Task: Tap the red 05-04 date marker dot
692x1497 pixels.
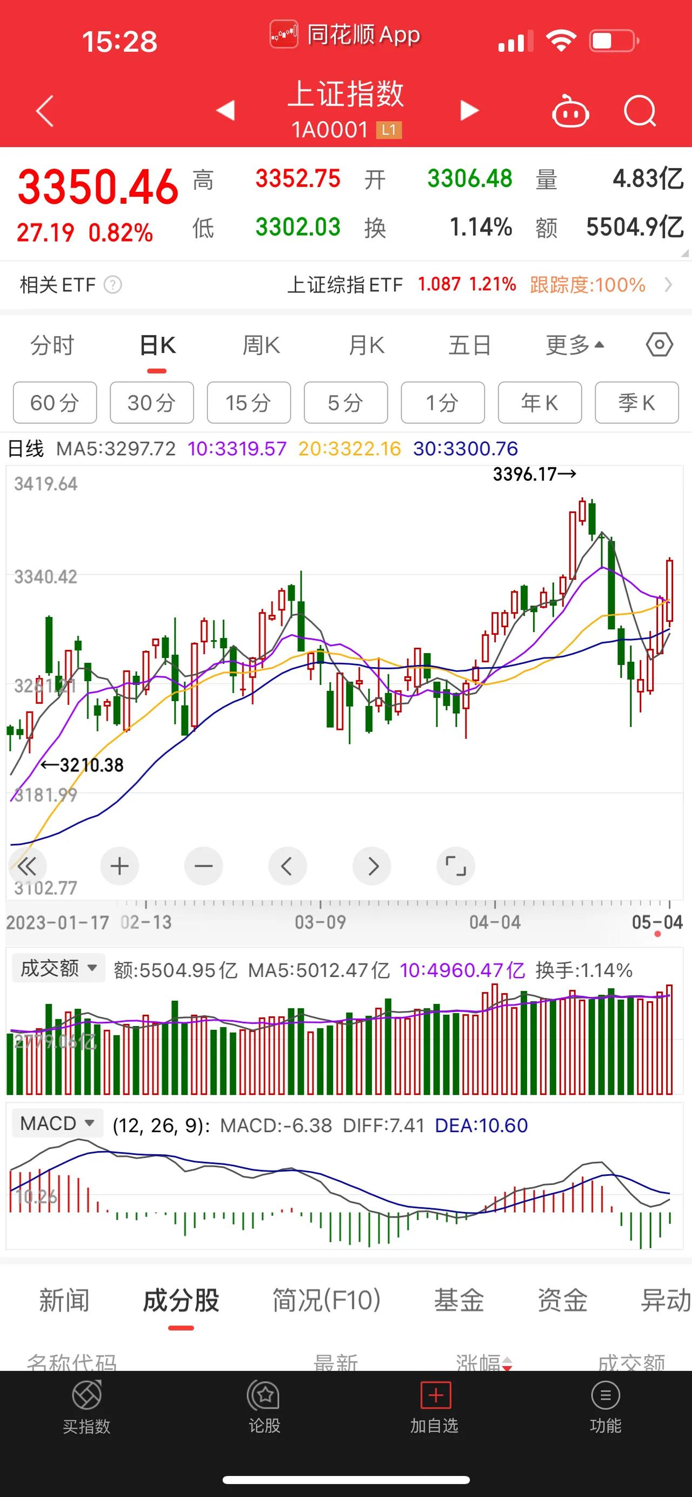Action: click(657, 934)
